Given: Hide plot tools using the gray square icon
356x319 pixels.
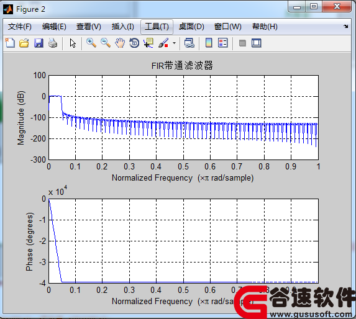Looking at the screenshot, I should (x=242, y=43).
